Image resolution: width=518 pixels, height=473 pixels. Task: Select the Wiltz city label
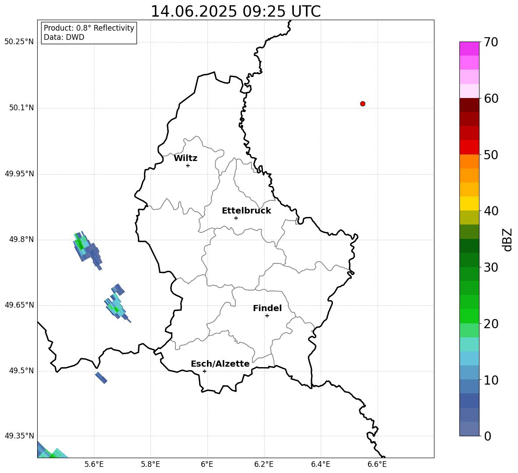185,158
